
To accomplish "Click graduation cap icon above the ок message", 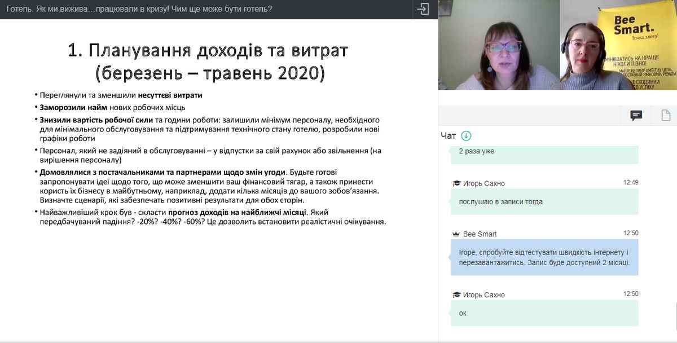I will [x=456, y=295].
